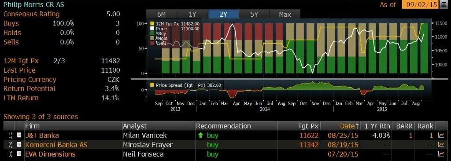Click the Pricing Currency value CZK
Viewport: 451px width, 161px height.
tap(113, 79)
